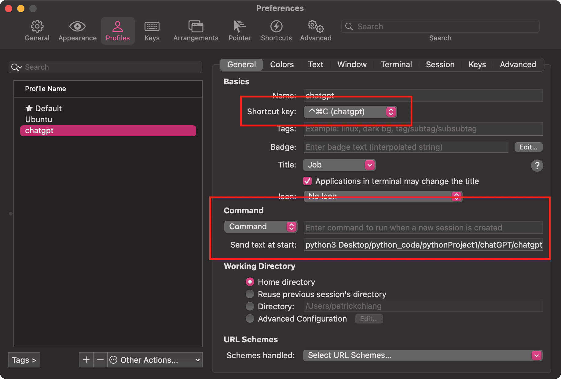Click the Tags input field
The width and height of the screenshot is (561, 379).
click(x=423, y=129)
